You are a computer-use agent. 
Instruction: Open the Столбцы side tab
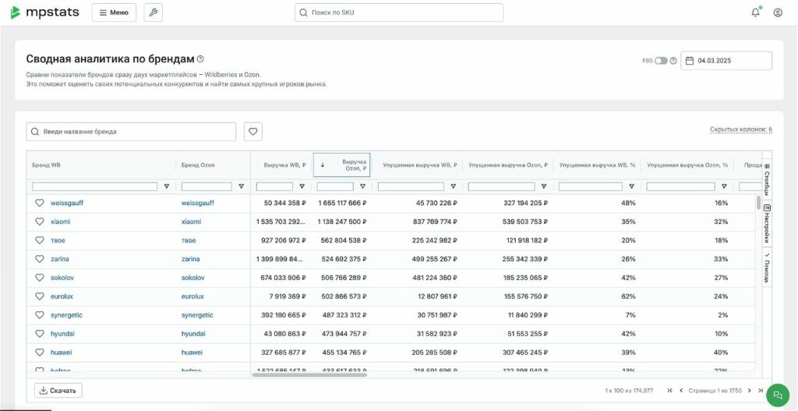coord(767,179)
